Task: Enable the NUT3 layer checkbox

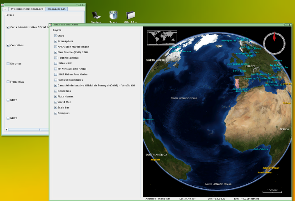Action: [x=8, y=118]
